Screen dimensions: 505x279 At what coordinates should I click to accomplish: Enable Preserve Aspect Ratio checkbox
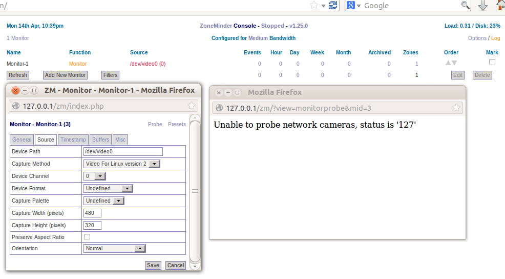click(87, 237)
